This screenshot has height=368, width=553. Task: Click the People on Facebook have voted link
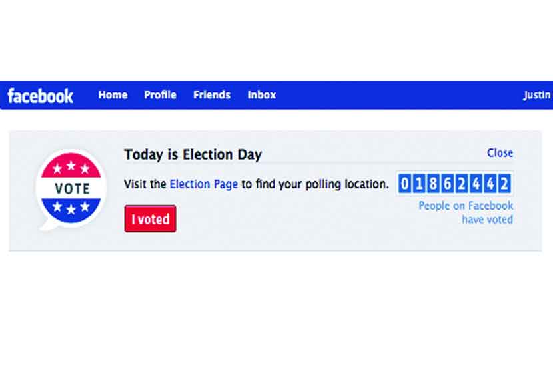(x=466, y=212)
